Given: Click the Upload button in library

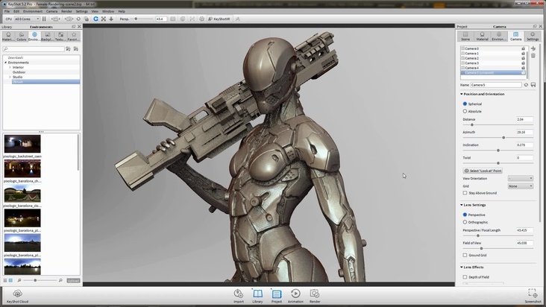Looking at the screenshot, I should tap(73, 281).
